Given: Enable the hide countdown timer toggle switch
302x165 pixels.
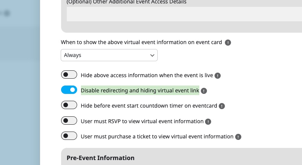Looking at the screenshot, I should pos(69,105).
